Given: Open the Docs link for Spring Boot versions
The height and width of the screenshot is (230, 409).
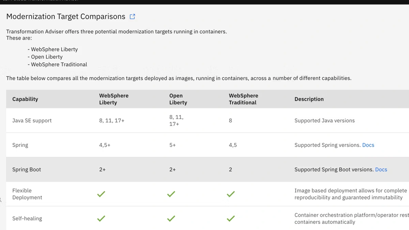Looking at the screenshot, I should point(381,169).
